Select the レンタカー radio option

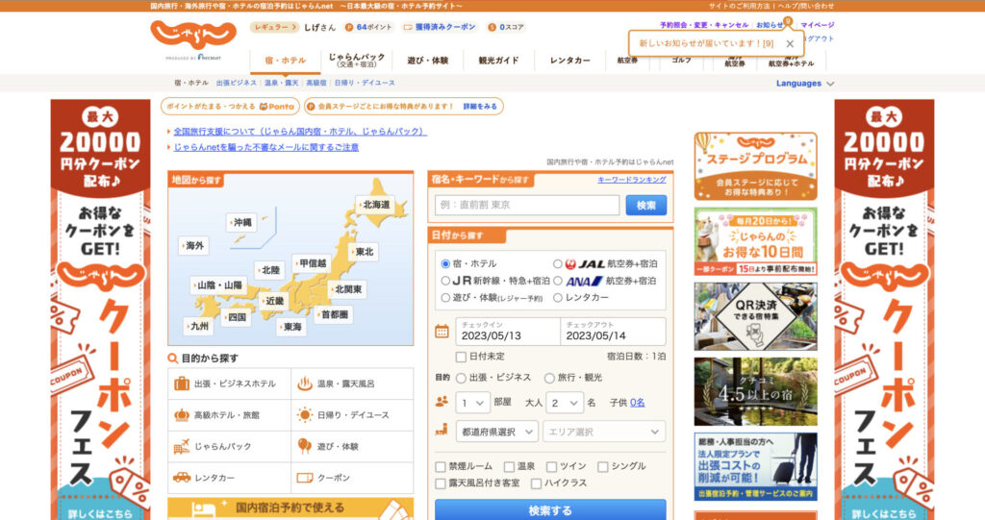point(557,298)
